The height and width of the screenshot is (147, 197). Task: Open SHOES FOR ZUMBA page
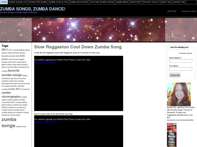tap(38, 2)
